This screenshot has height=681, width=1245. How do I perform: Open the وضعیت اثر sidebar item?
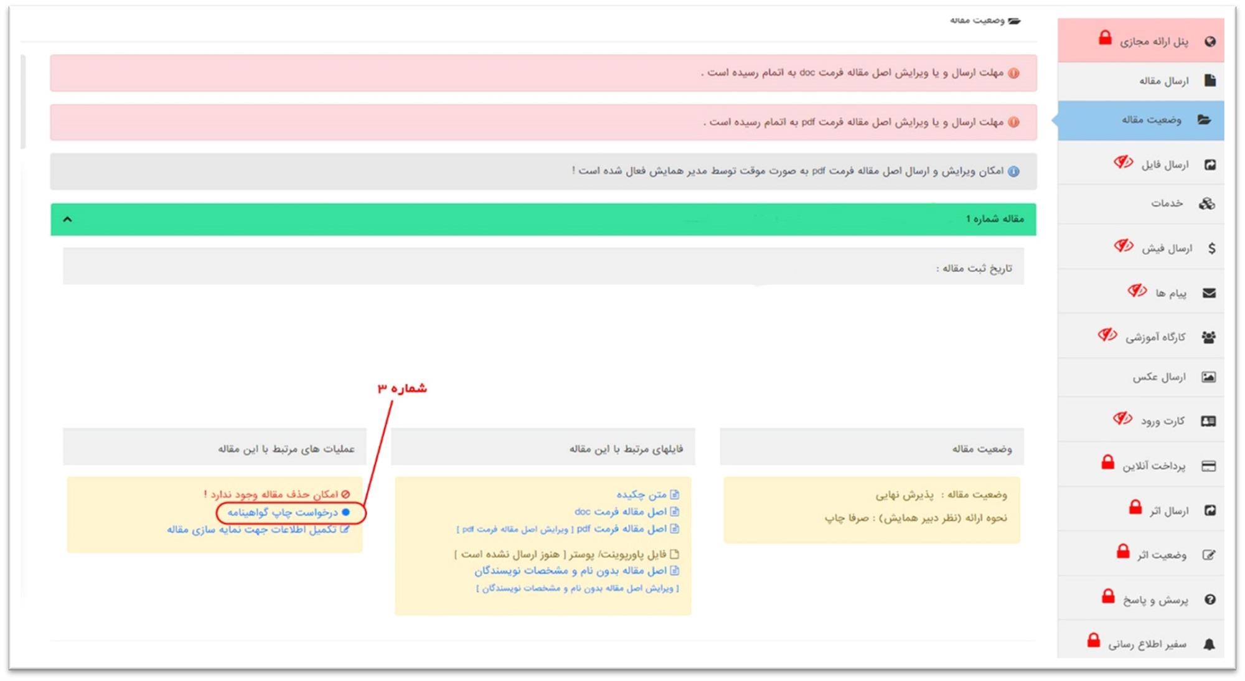(1162, 555)
